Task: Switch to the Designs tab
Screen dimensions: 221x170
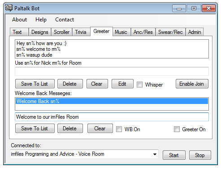Action: (x=40, y=32)
